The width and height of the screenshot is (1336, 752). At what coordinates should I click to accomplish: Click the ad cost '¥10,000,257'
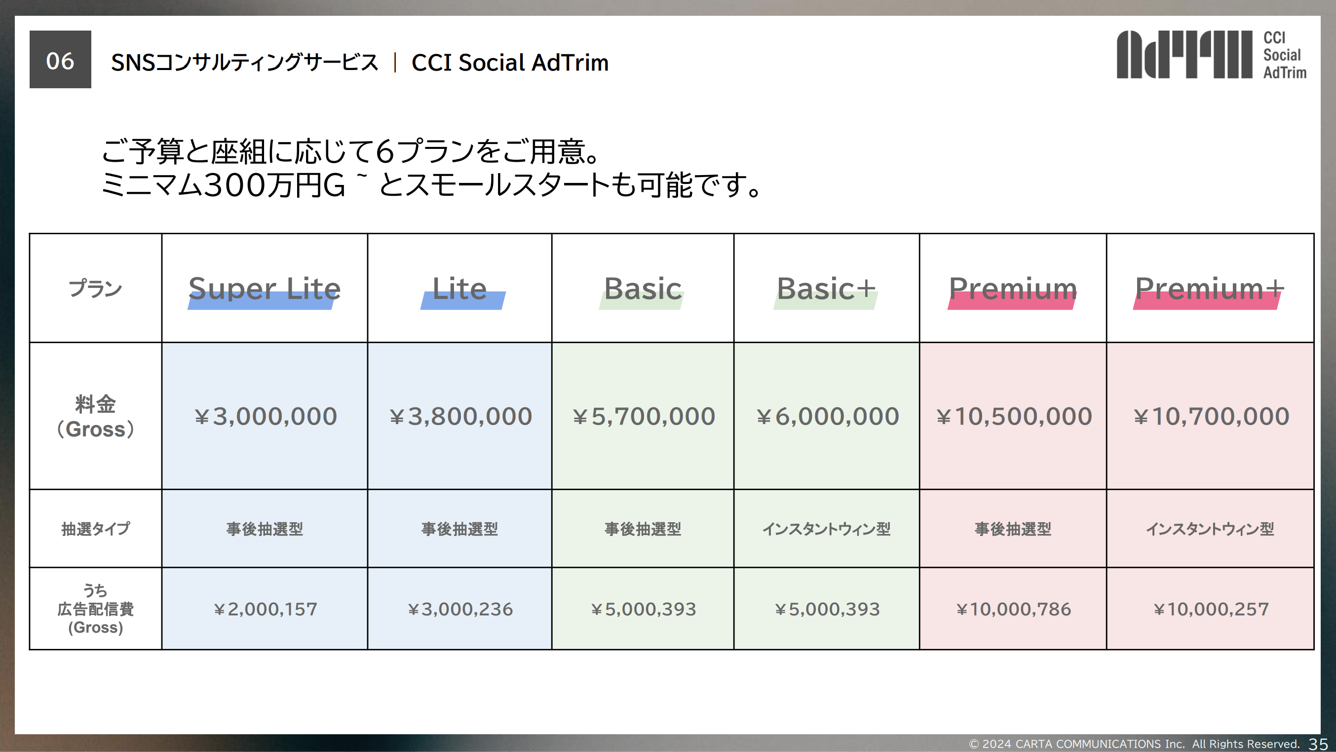[1211, 609]
